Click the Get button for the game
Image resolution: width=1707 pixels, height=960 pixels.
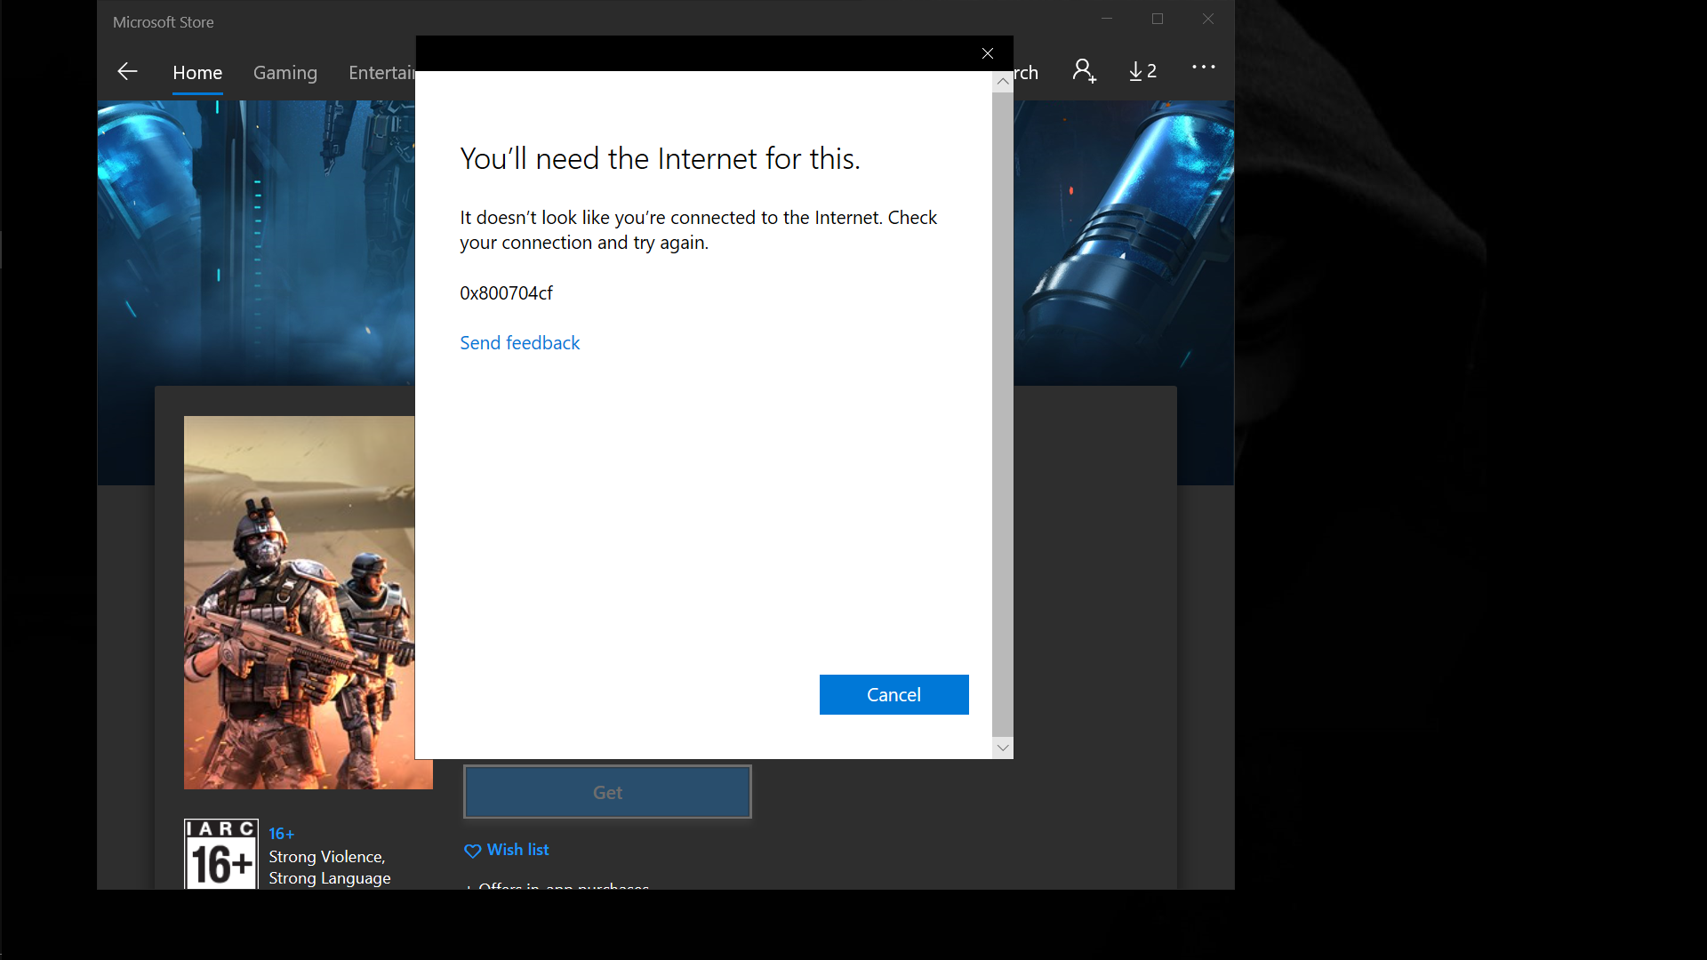pos(607,792)
